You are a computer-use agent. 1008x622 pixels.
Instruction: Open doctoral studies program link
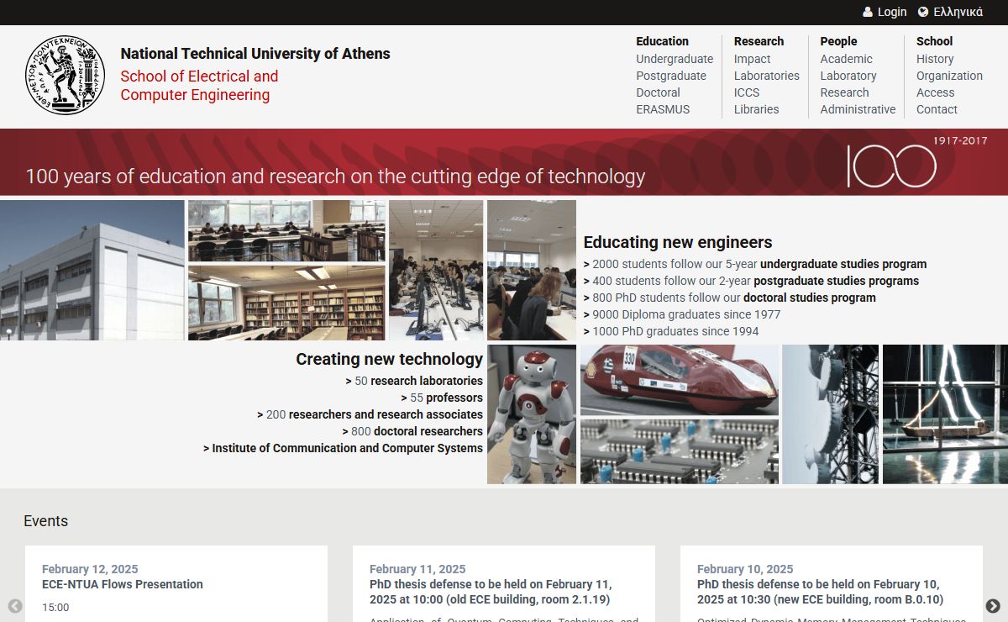click(x=809, y=298)
